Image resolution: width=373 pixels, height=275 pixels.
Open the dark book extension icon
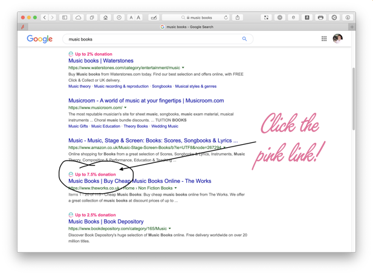pyautogui.click(x=307, y=18)
